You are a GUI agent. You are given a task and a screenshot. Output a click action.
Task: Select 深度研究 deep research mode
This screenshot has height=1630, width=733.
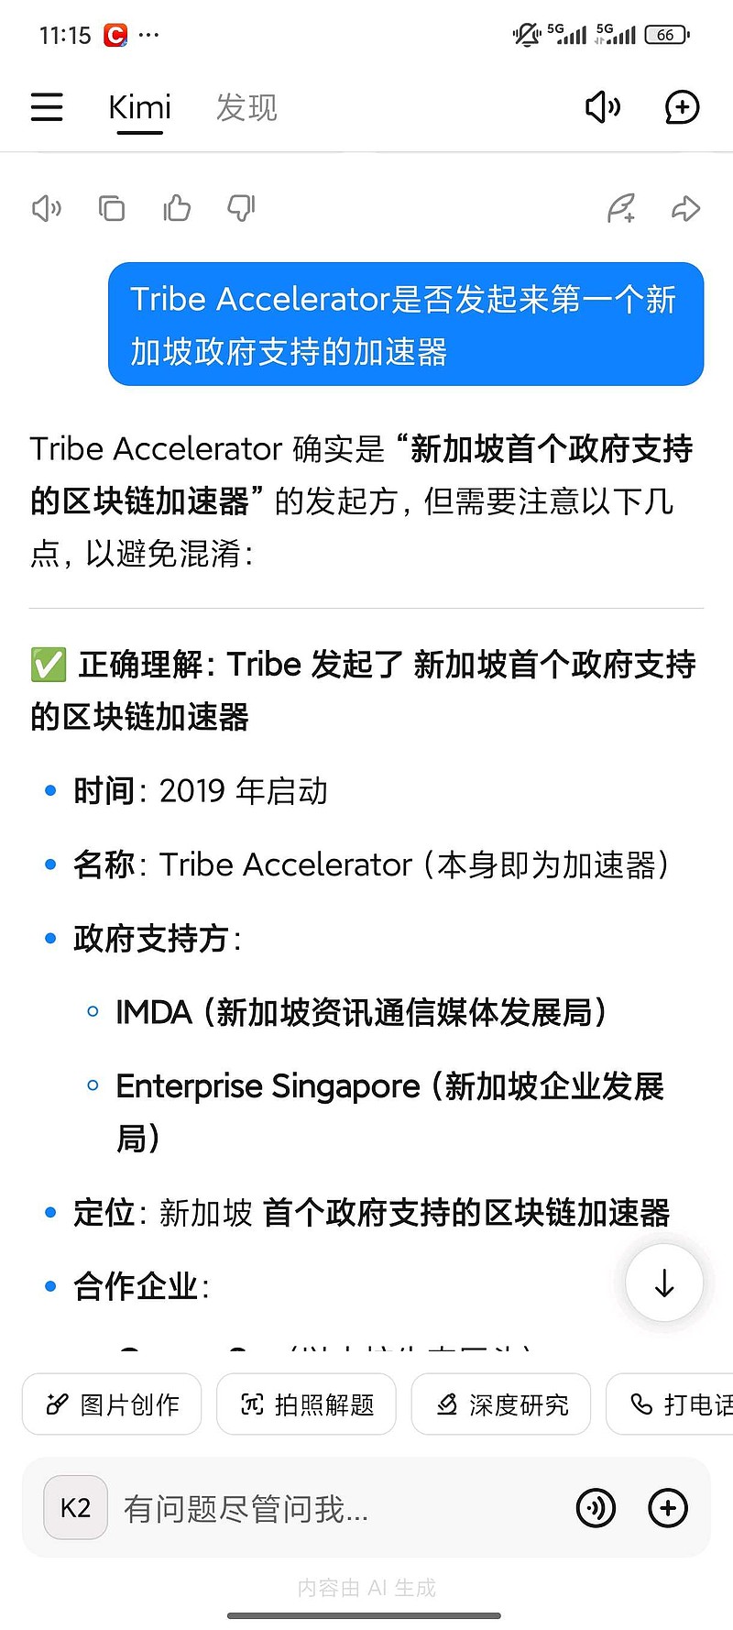tap(501, 1404)
